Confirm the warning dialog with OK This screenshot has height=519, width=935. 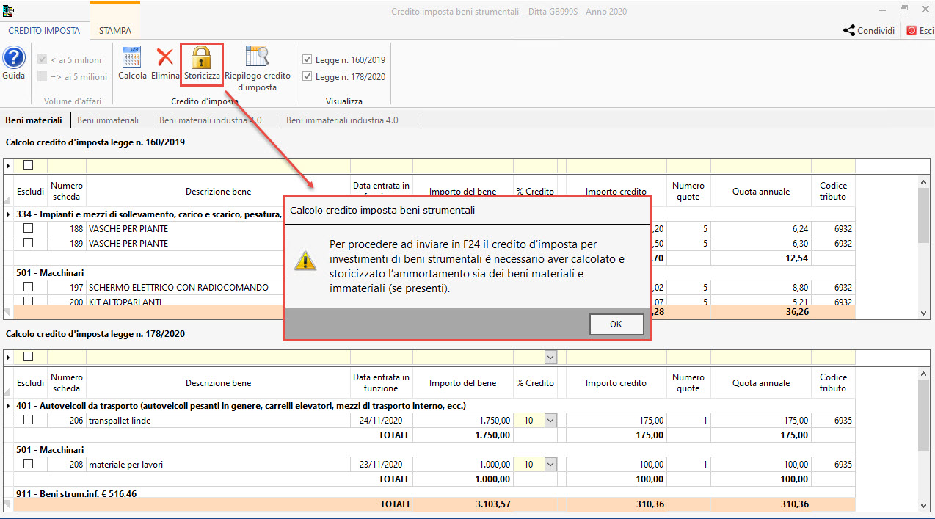point(616,324)
